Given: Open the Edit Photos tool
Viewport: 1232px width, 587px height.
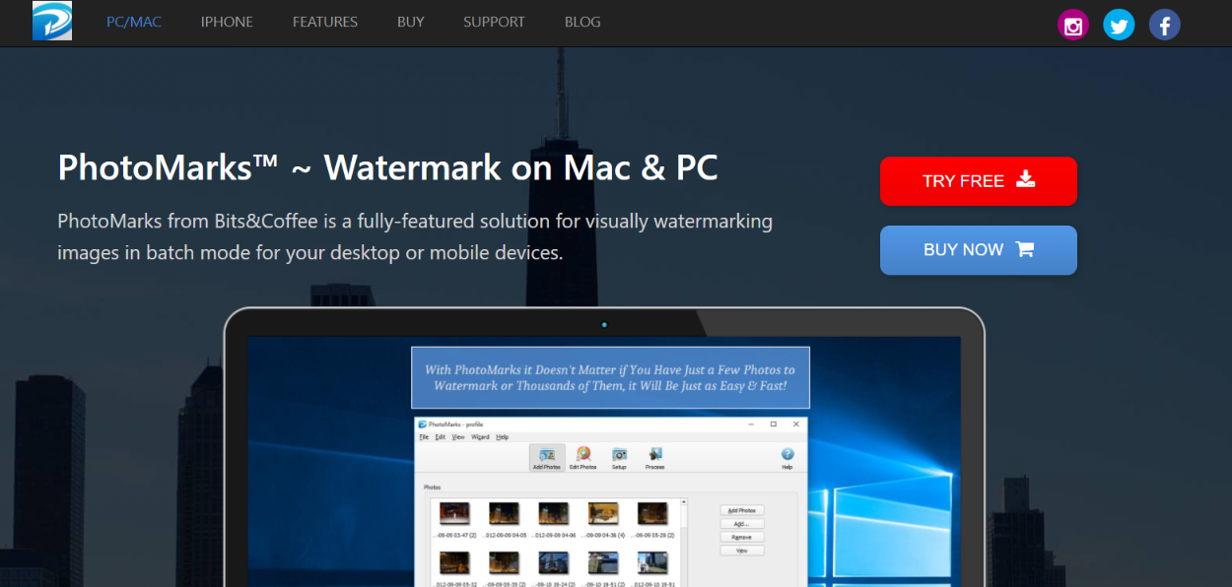Looking at the screenshot, I should (582, 455).
